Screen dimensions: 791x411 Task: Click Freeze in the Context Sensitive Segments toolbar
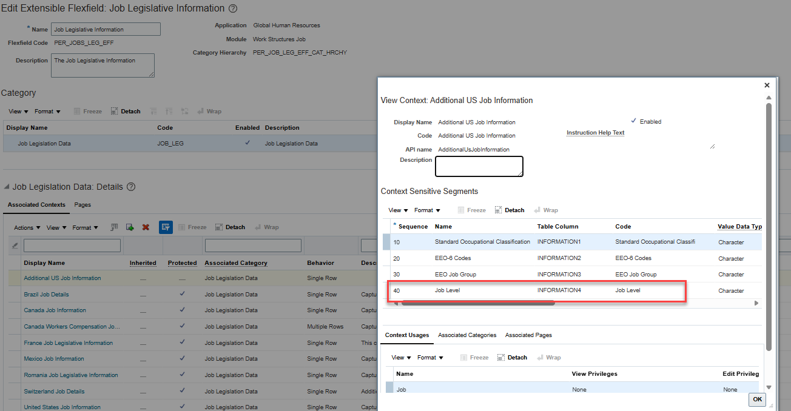tap(471, 210)
